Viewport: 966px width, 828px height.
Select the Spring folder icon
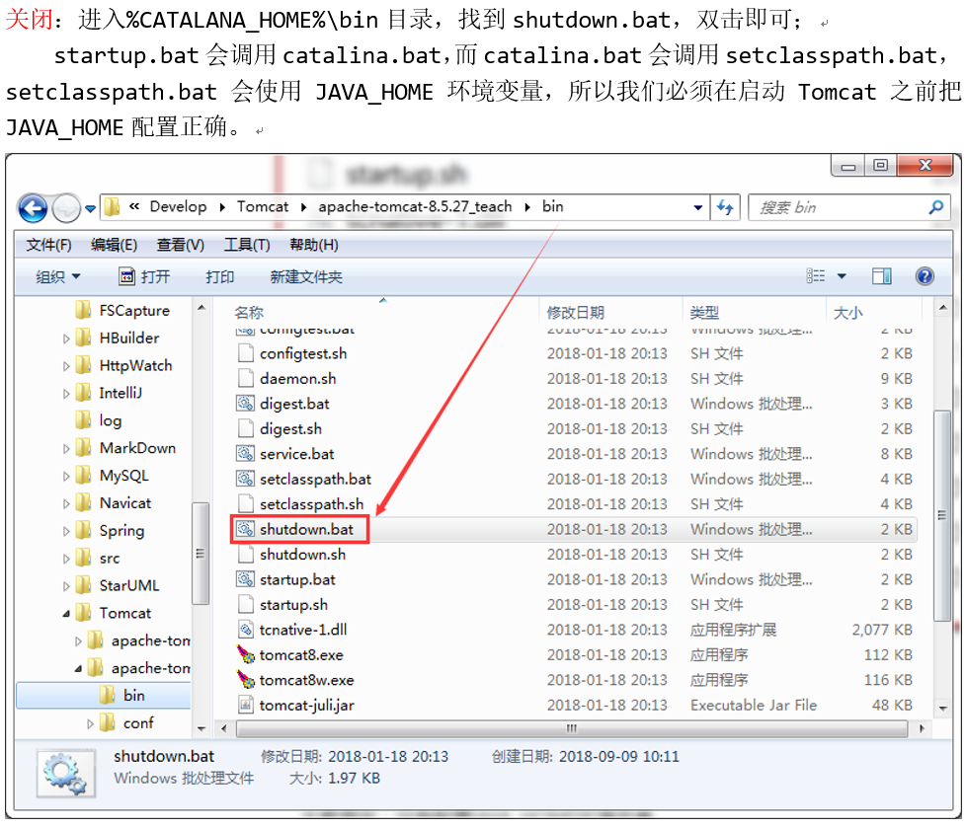click(83, 531)
